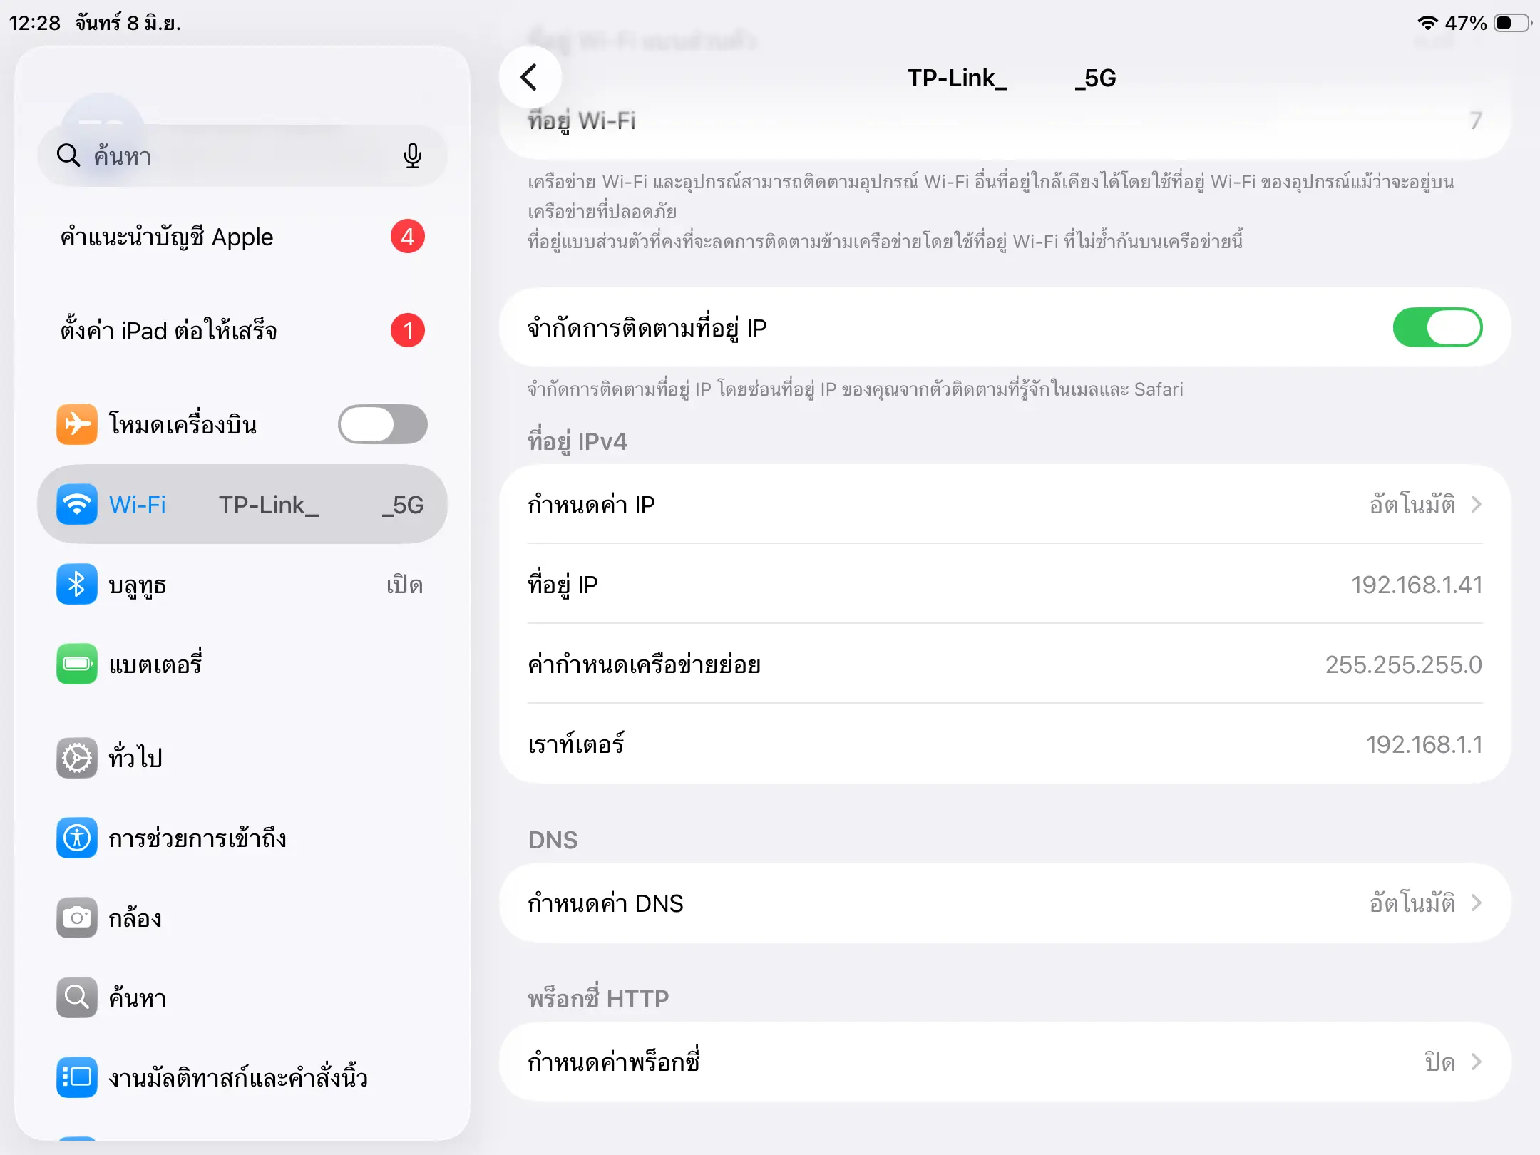This screenshot has height=1155, width=1540.
Task: Tap the blue Wi-Fi sidebar icon
Action: [x=77, y=504]
